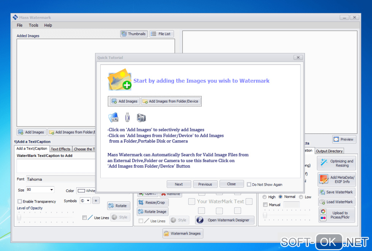
Task: Select the Low quality radio button
Action: pyautogui.click(x=301, y=197)
